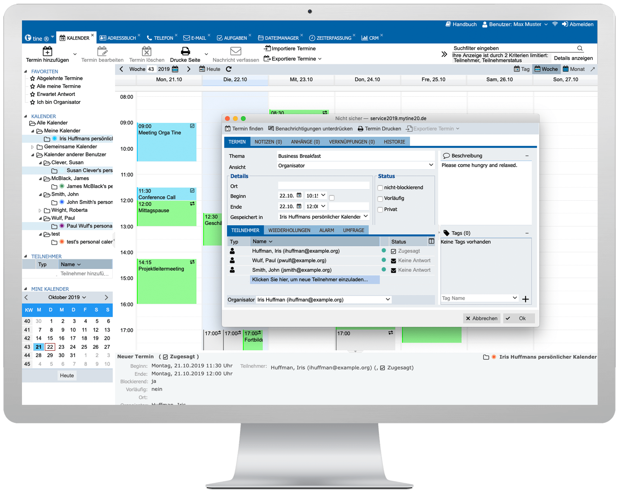Click Heute button under mini calendar
This screenshot has height=494, width=619.
[x=67, y=375]
